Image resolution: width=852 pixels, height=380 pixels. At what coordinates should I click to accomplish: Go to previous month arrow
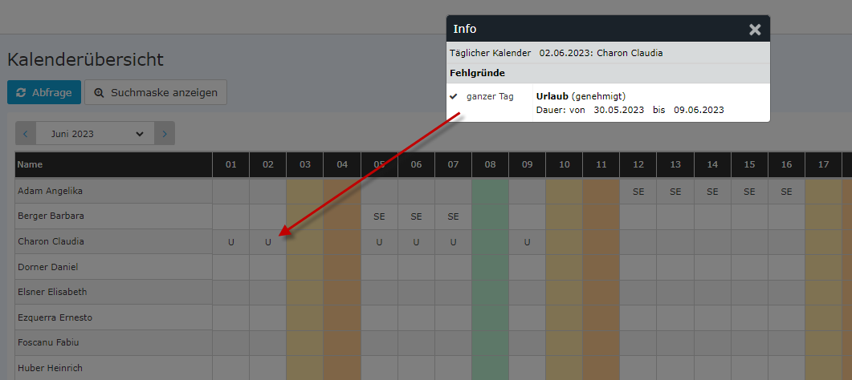[26, 133]
